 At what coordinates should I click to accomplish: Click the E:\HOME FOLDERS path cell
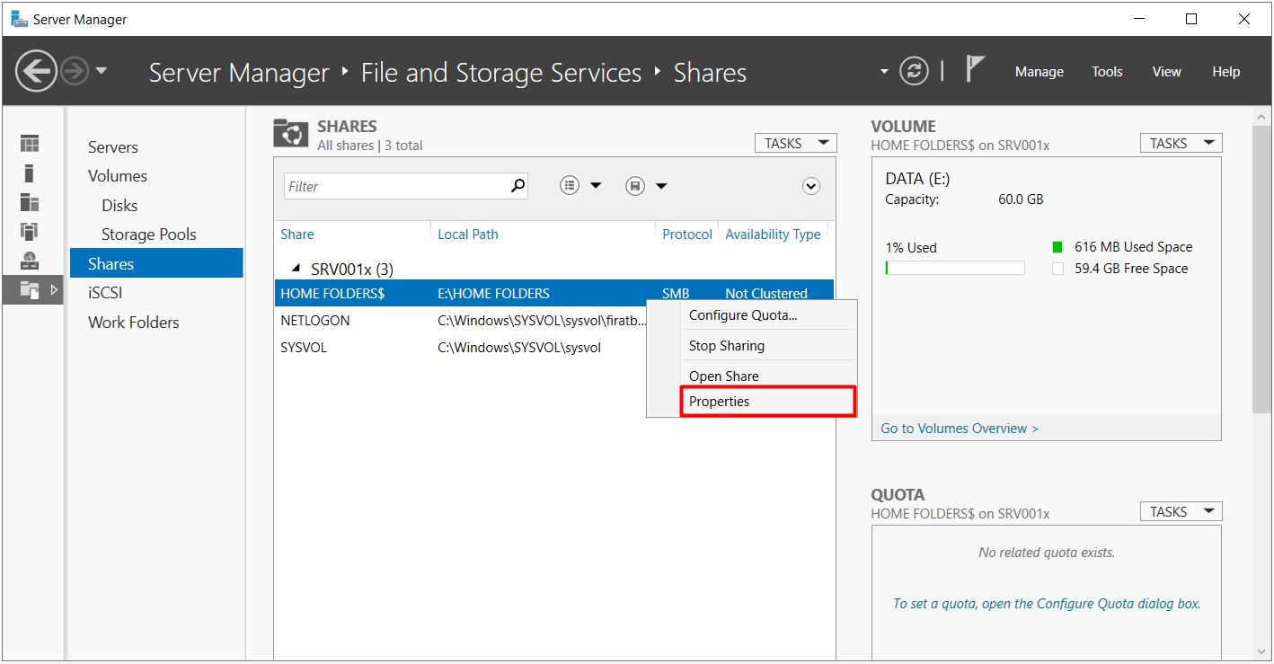tap(493, 294)
